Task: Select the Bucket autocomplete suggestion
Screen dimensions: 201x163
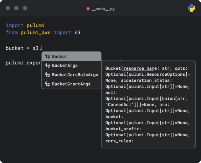Action: [72, 56]
